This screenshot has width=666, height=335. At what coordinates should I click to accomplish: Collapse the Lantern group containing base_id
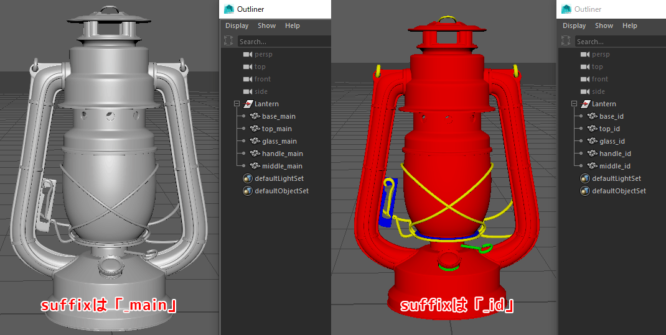pyautogui.click(x=574, y=104)
